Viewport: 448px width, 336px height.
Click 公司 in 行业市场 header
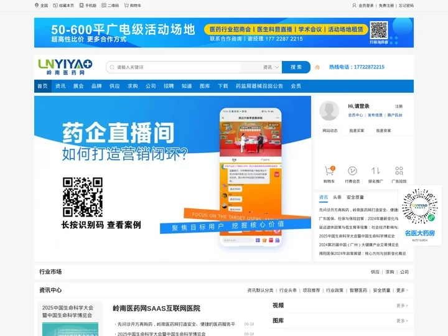(x=404, y=272)
